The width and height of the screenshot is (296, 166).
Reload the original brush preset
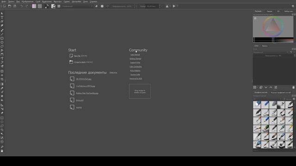108,6
